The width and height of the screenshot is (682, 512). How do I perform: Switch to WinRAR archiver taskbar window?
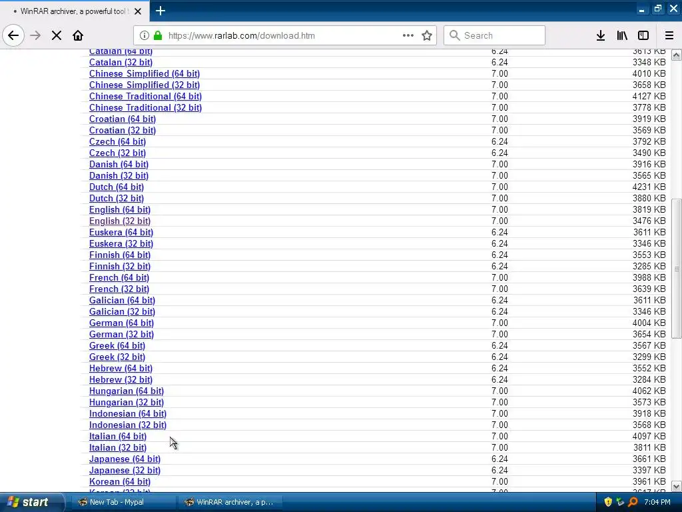point(230,502)
